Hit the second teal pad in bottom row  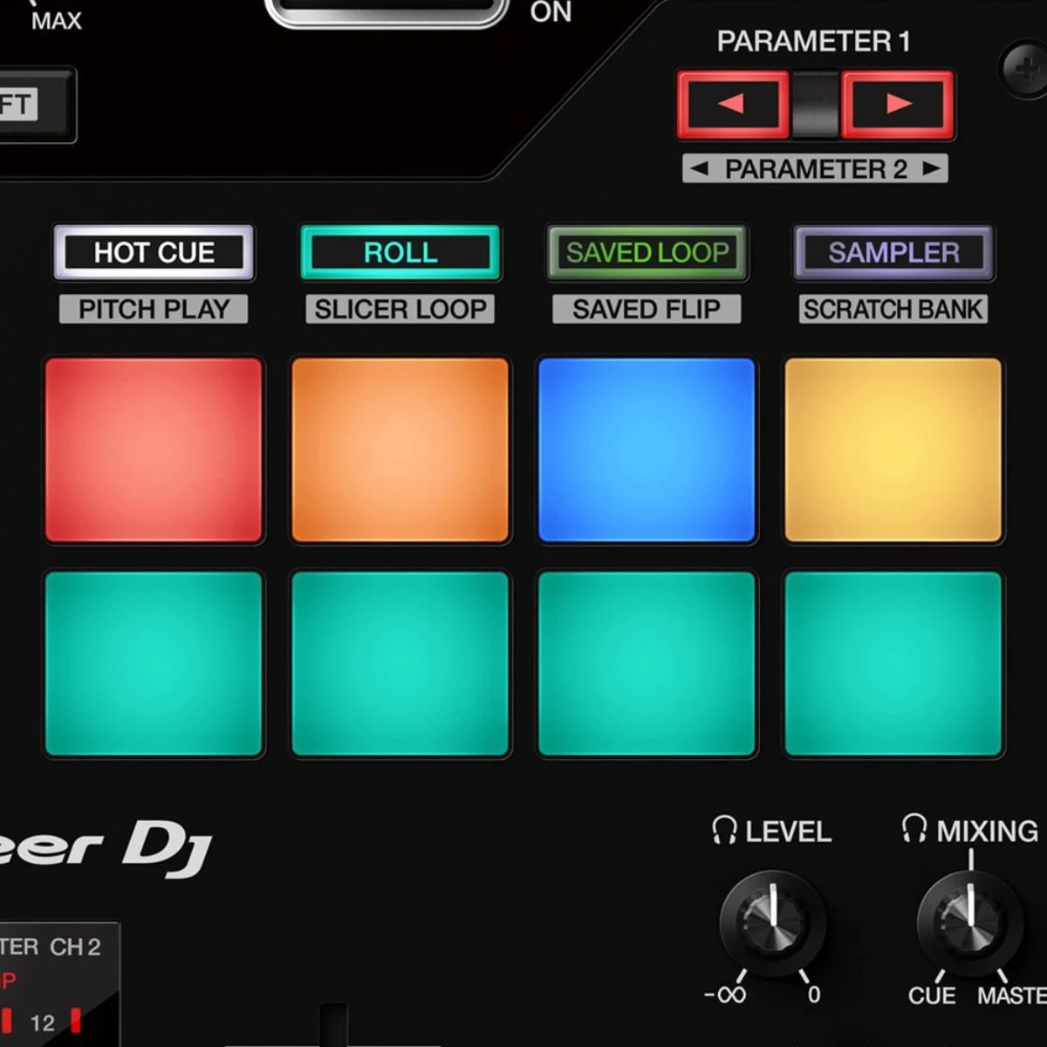pos(400,664)
